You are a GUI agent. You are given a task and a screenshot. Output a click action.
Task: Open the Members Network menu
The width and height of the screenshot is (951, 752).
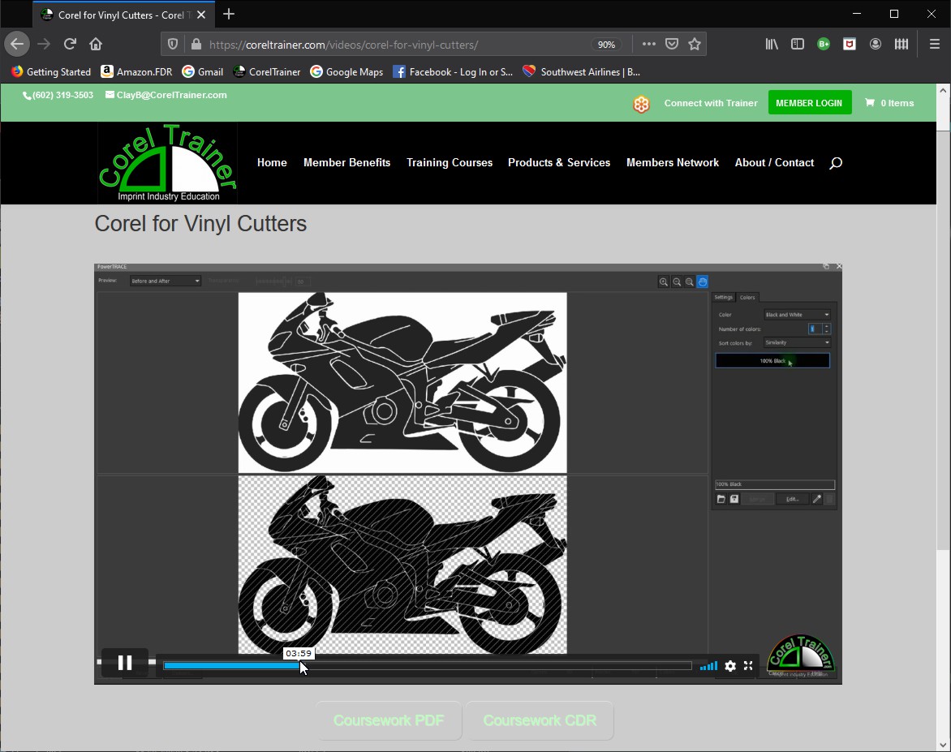click(x=673, y=162)
